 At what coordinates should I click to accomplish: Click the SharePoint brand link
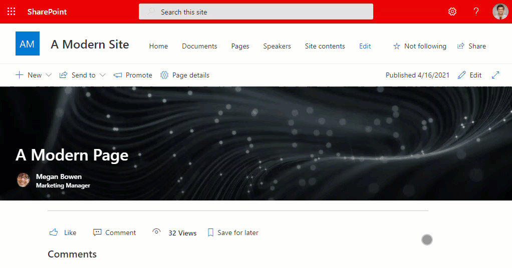point(47,11)
